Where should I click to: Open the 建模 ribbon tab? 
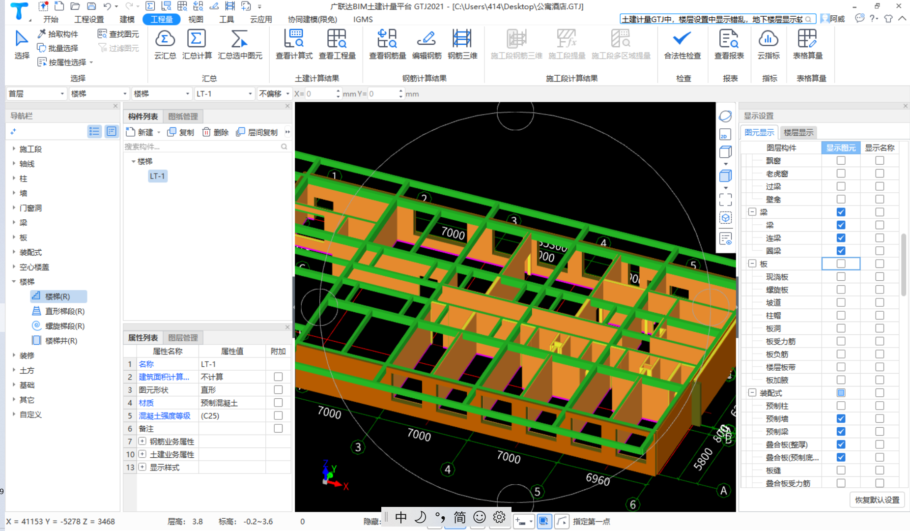(x=127, y=19)
